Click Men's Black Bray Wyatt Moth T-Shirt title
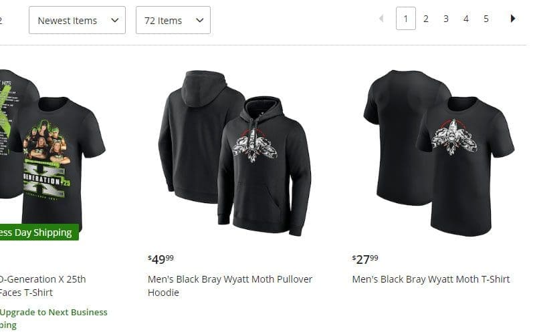The height and width of the screenshot is (334, 535). click(x=431, y=279)
